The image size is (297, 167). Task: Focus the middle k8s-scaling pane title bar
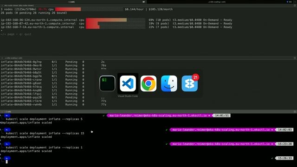[148, 58]
